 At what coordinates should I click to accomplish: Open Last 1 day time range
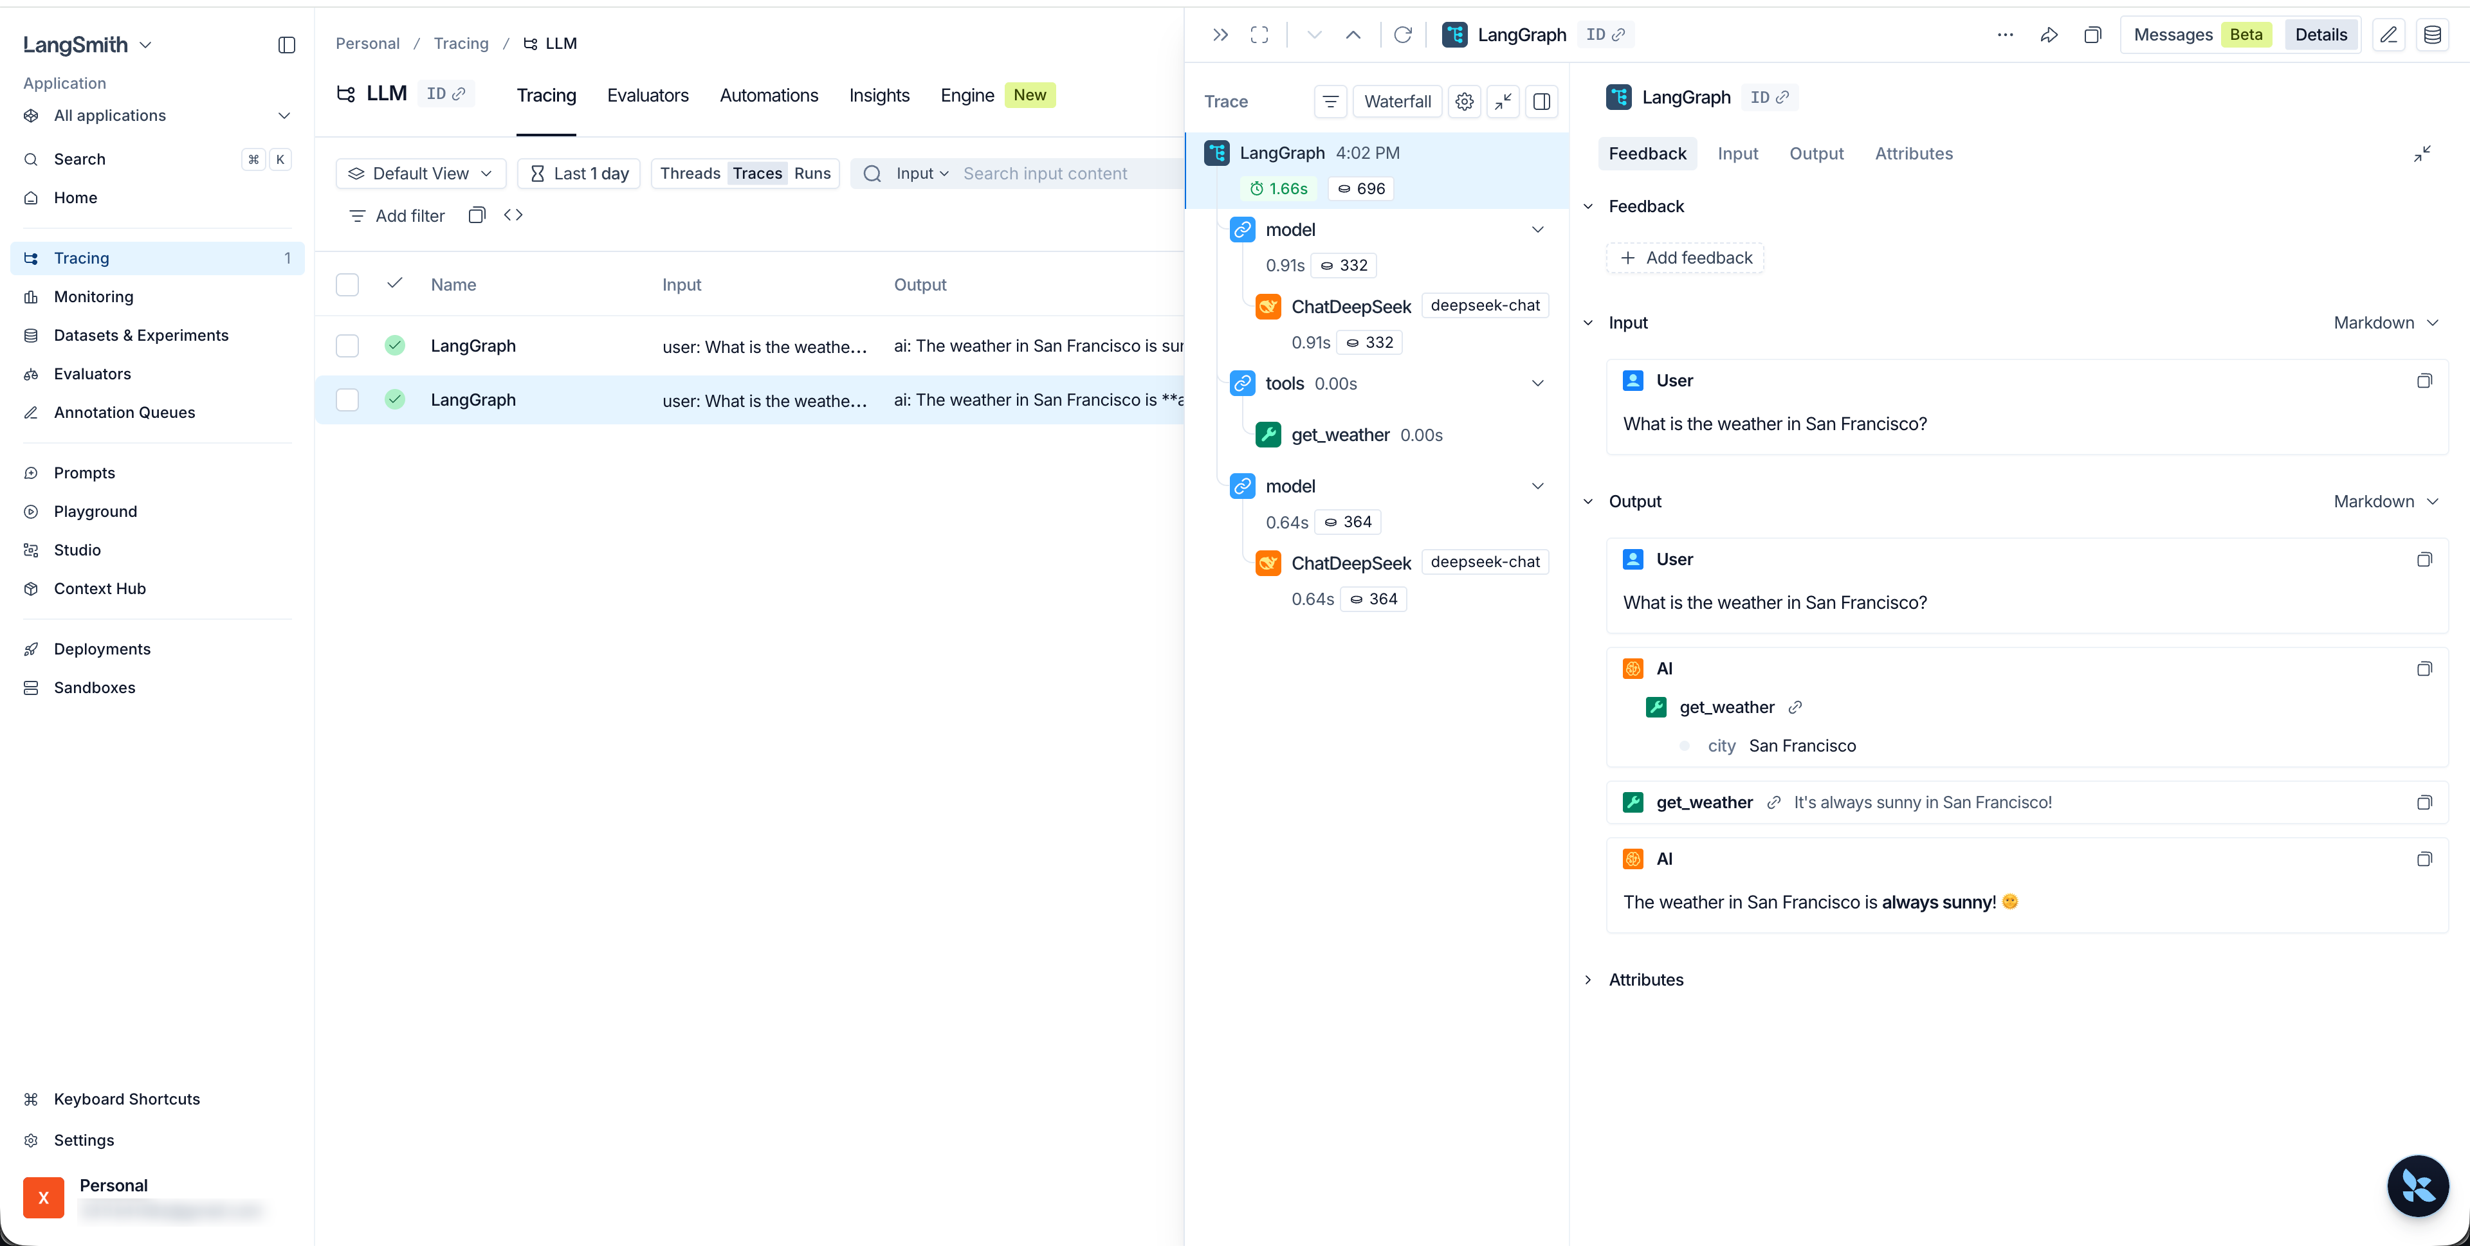point(579,174)
